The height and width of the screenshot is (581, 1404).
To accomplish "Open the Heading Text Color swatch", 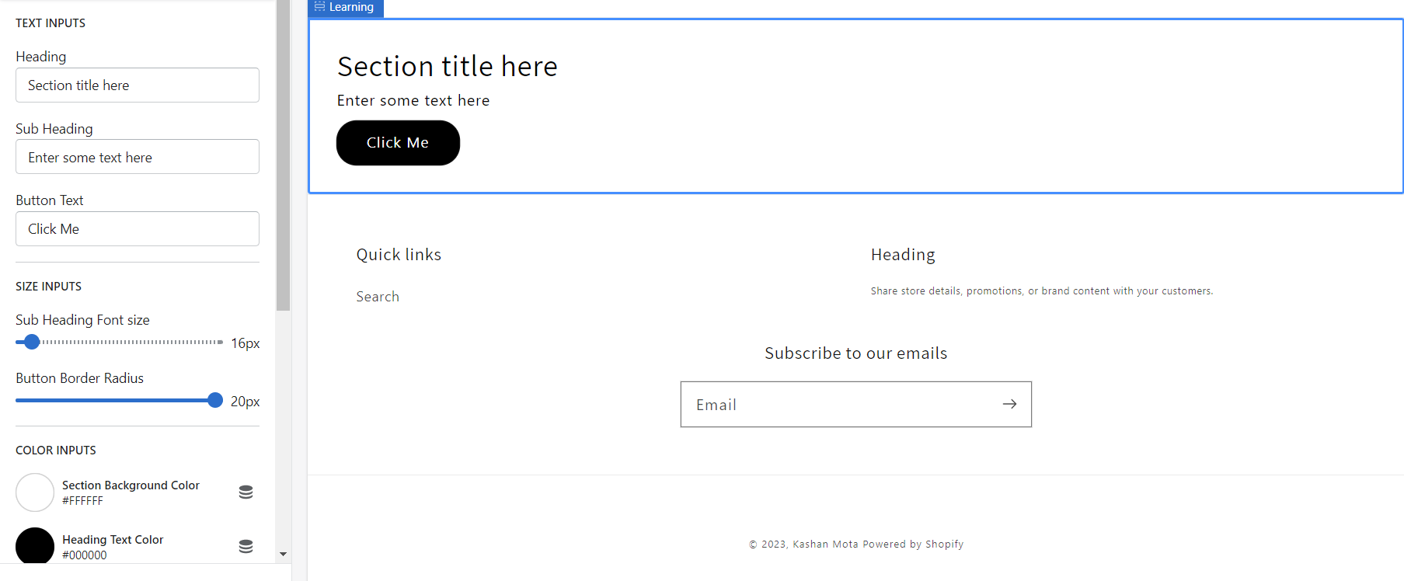I will click(x=34, y=546).
